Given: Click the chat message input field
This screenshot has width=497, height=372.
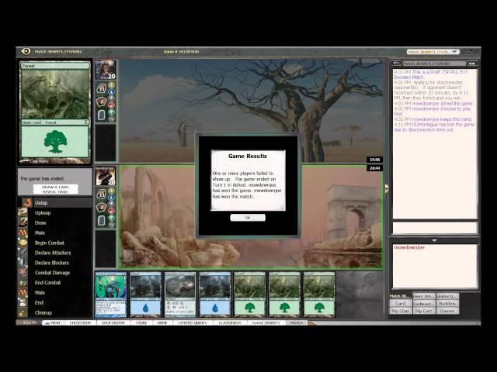Looking at the screenshot, I should click(435, 228).
